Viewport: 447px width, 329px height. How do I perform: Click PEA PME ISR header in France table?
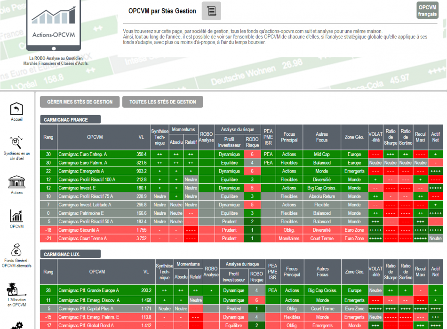click(x=268, y=137)
